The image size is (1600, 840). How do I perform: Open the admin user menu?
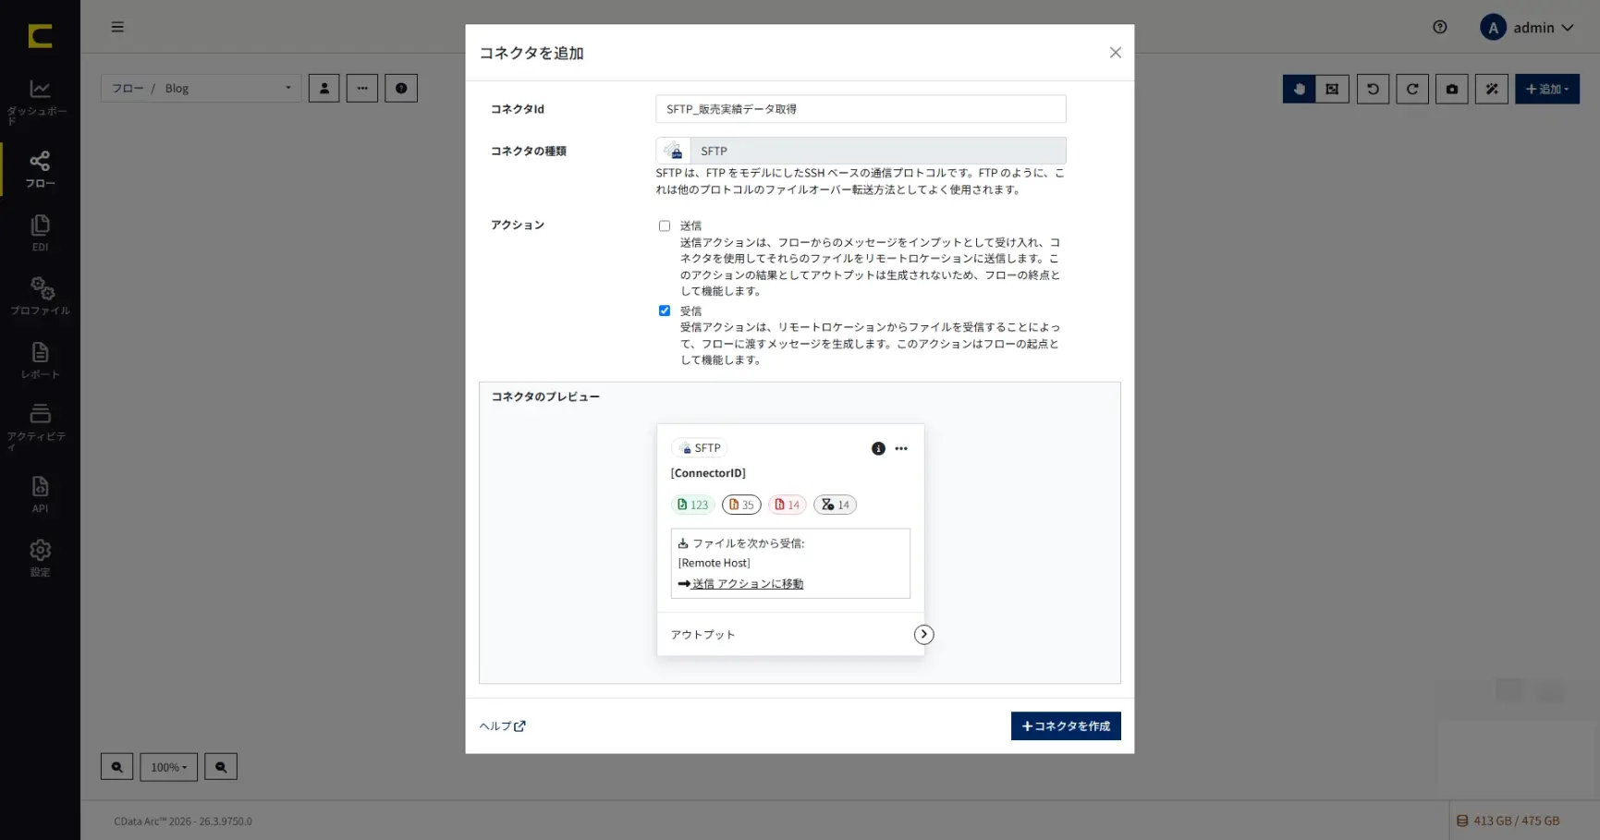click(1528, 28)
